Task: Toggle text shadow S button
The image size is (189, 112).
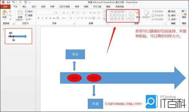Action: pyautogui.click(x=50, y=18)
